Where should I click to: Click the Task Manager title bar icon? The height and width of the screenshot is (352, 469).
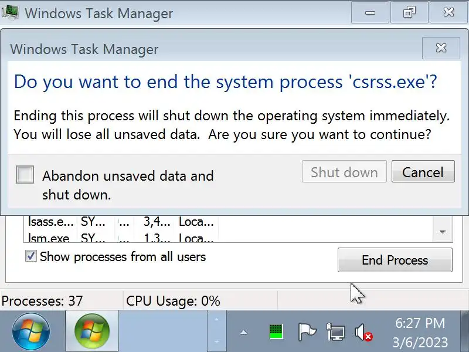click(11, 12)
